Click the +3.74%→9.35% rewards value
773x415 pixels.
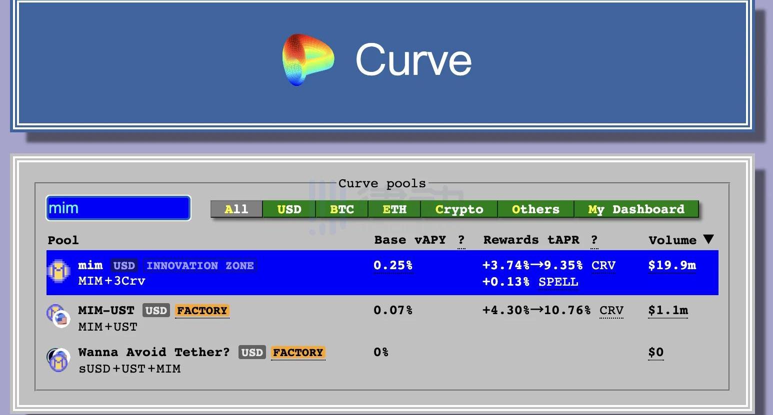[532, 265]
